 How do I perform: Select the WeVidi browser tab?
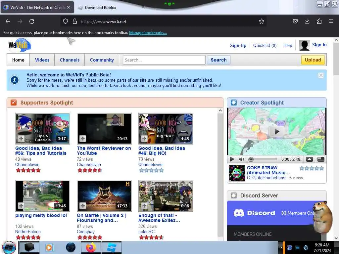pos(37,7)
